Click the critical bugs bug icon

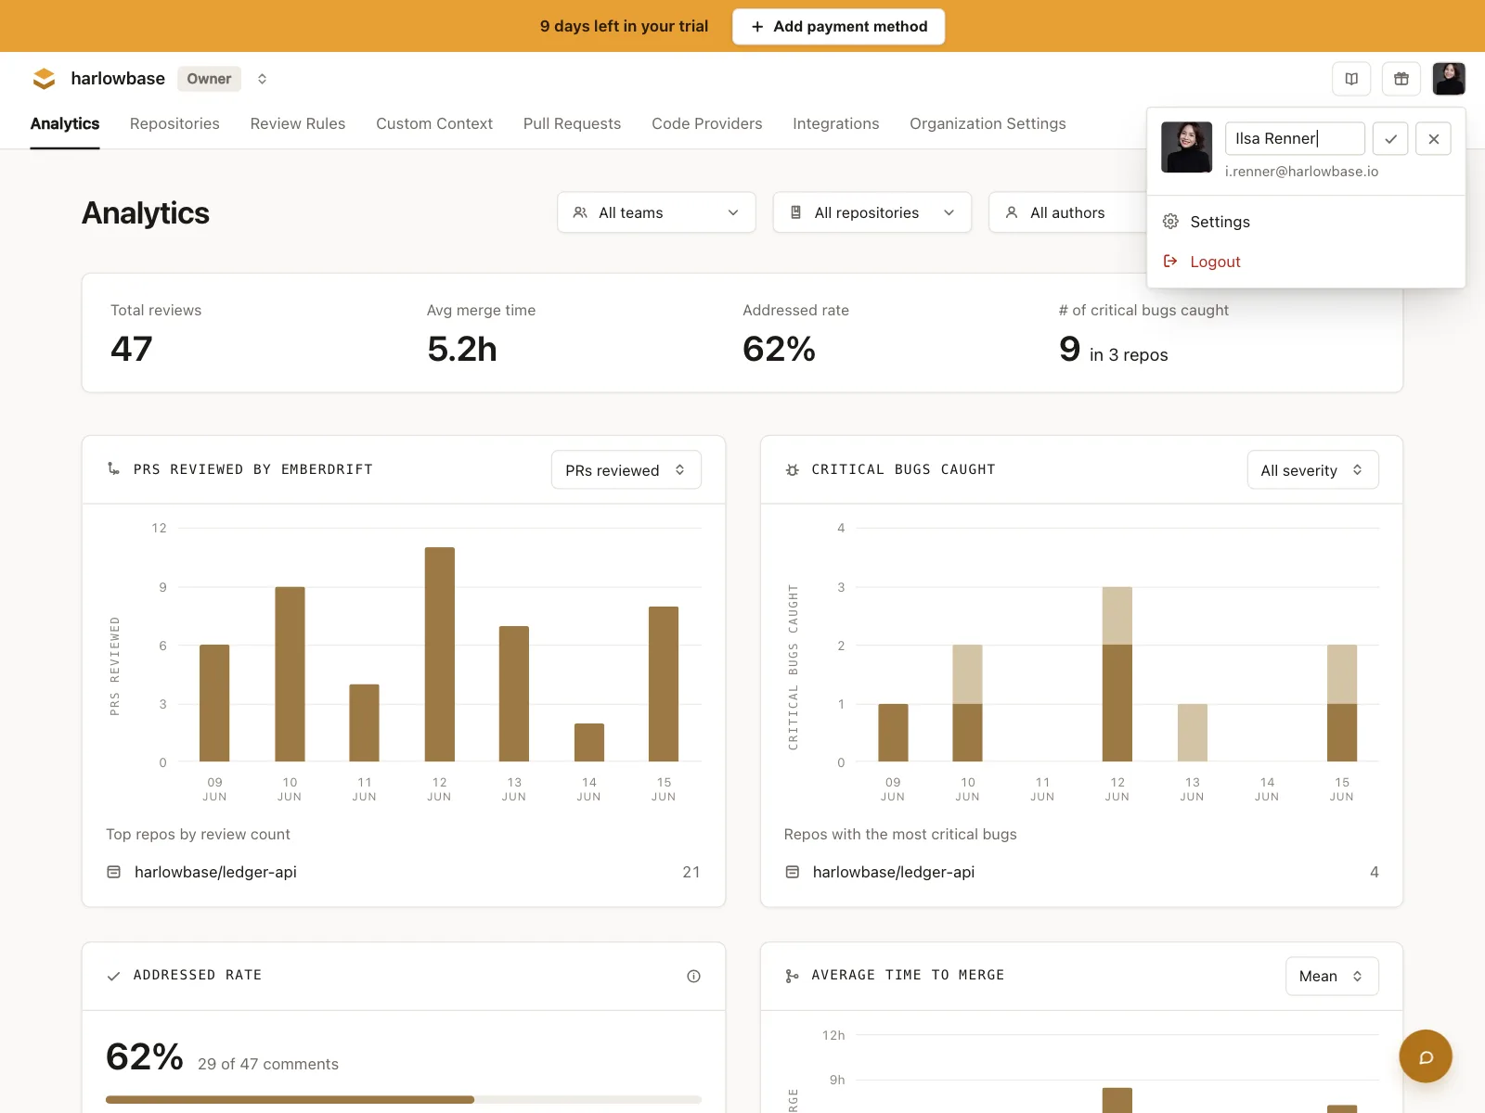(x=792, y=470)
